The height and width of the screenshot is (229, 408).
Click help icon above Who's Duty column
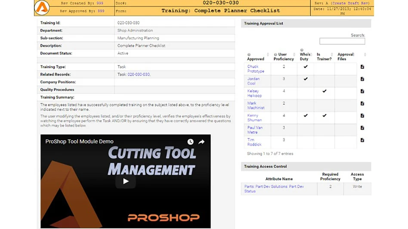302,50
